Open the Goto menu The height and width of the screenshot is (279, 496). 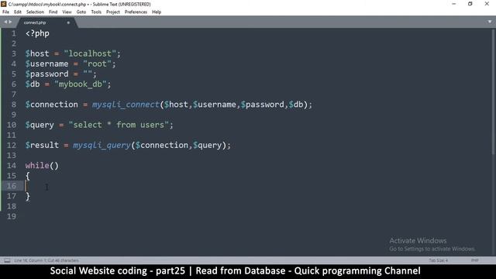click(x=81, y=12)
